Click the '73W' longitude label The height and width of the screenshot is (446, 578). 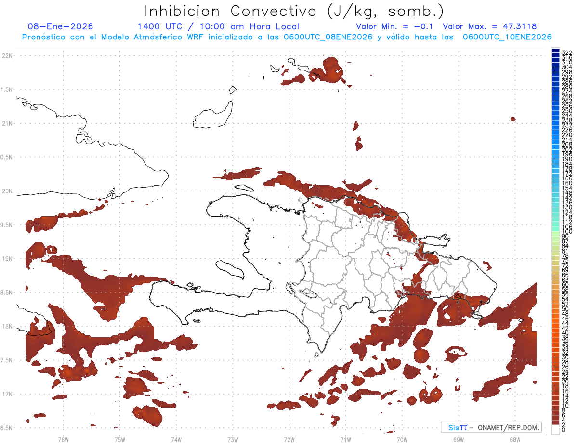pos(233,439)
